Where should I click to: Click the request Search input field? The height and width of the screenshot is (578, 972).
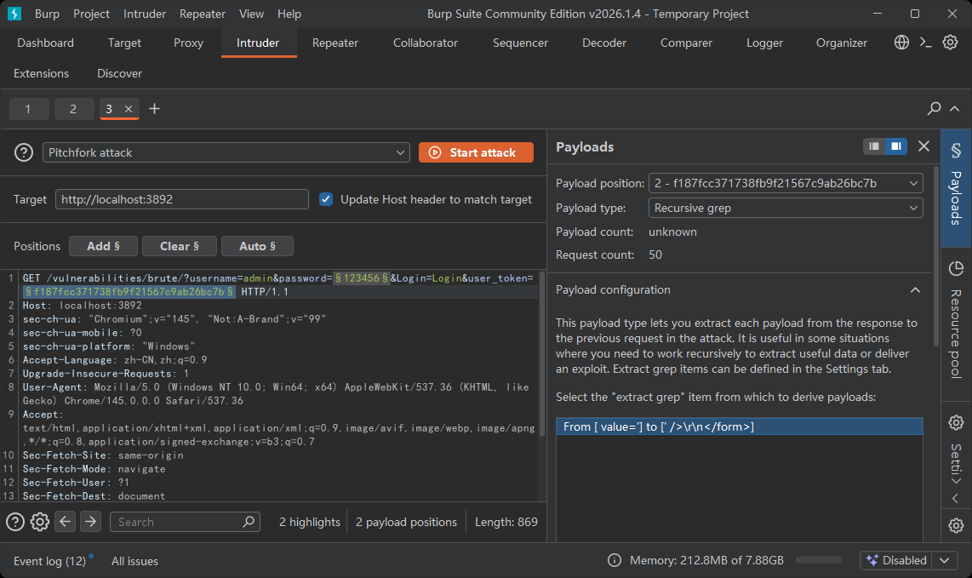tap(185, 522)
